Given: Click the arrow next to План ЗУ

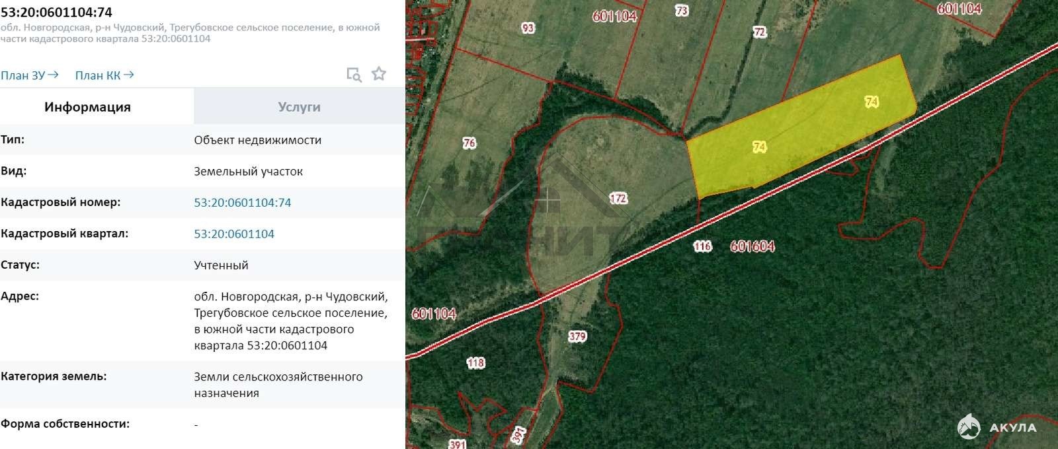Looking at the screenshot, I should 54,75.
